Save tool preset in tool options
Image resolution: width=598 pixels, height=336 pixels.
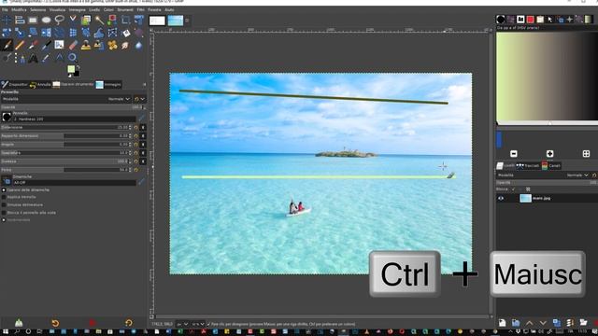(x=19, y=323)
